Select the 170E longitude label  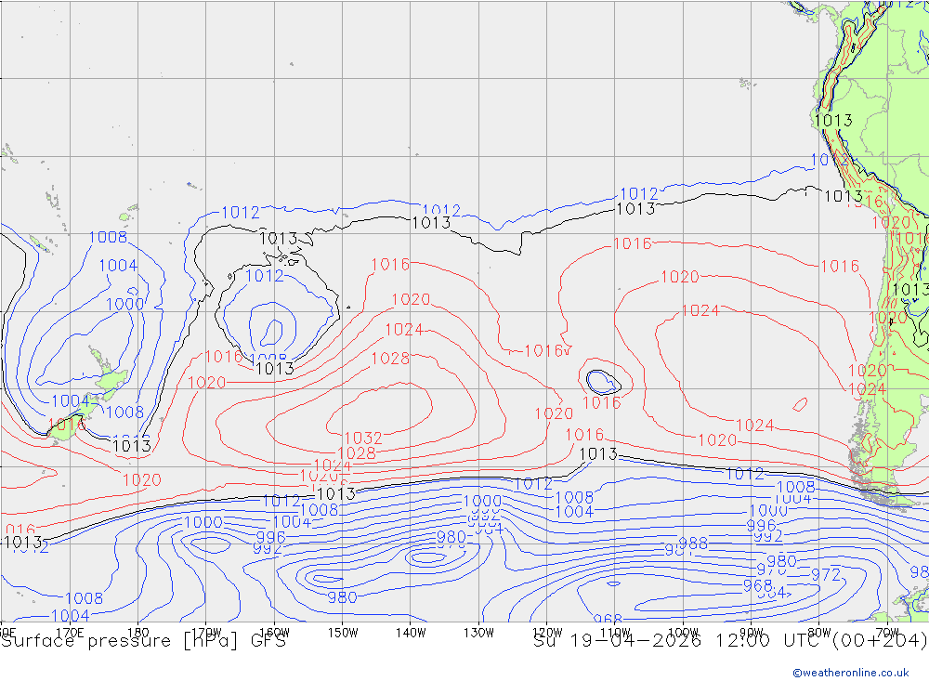click(x=70, y=633)
